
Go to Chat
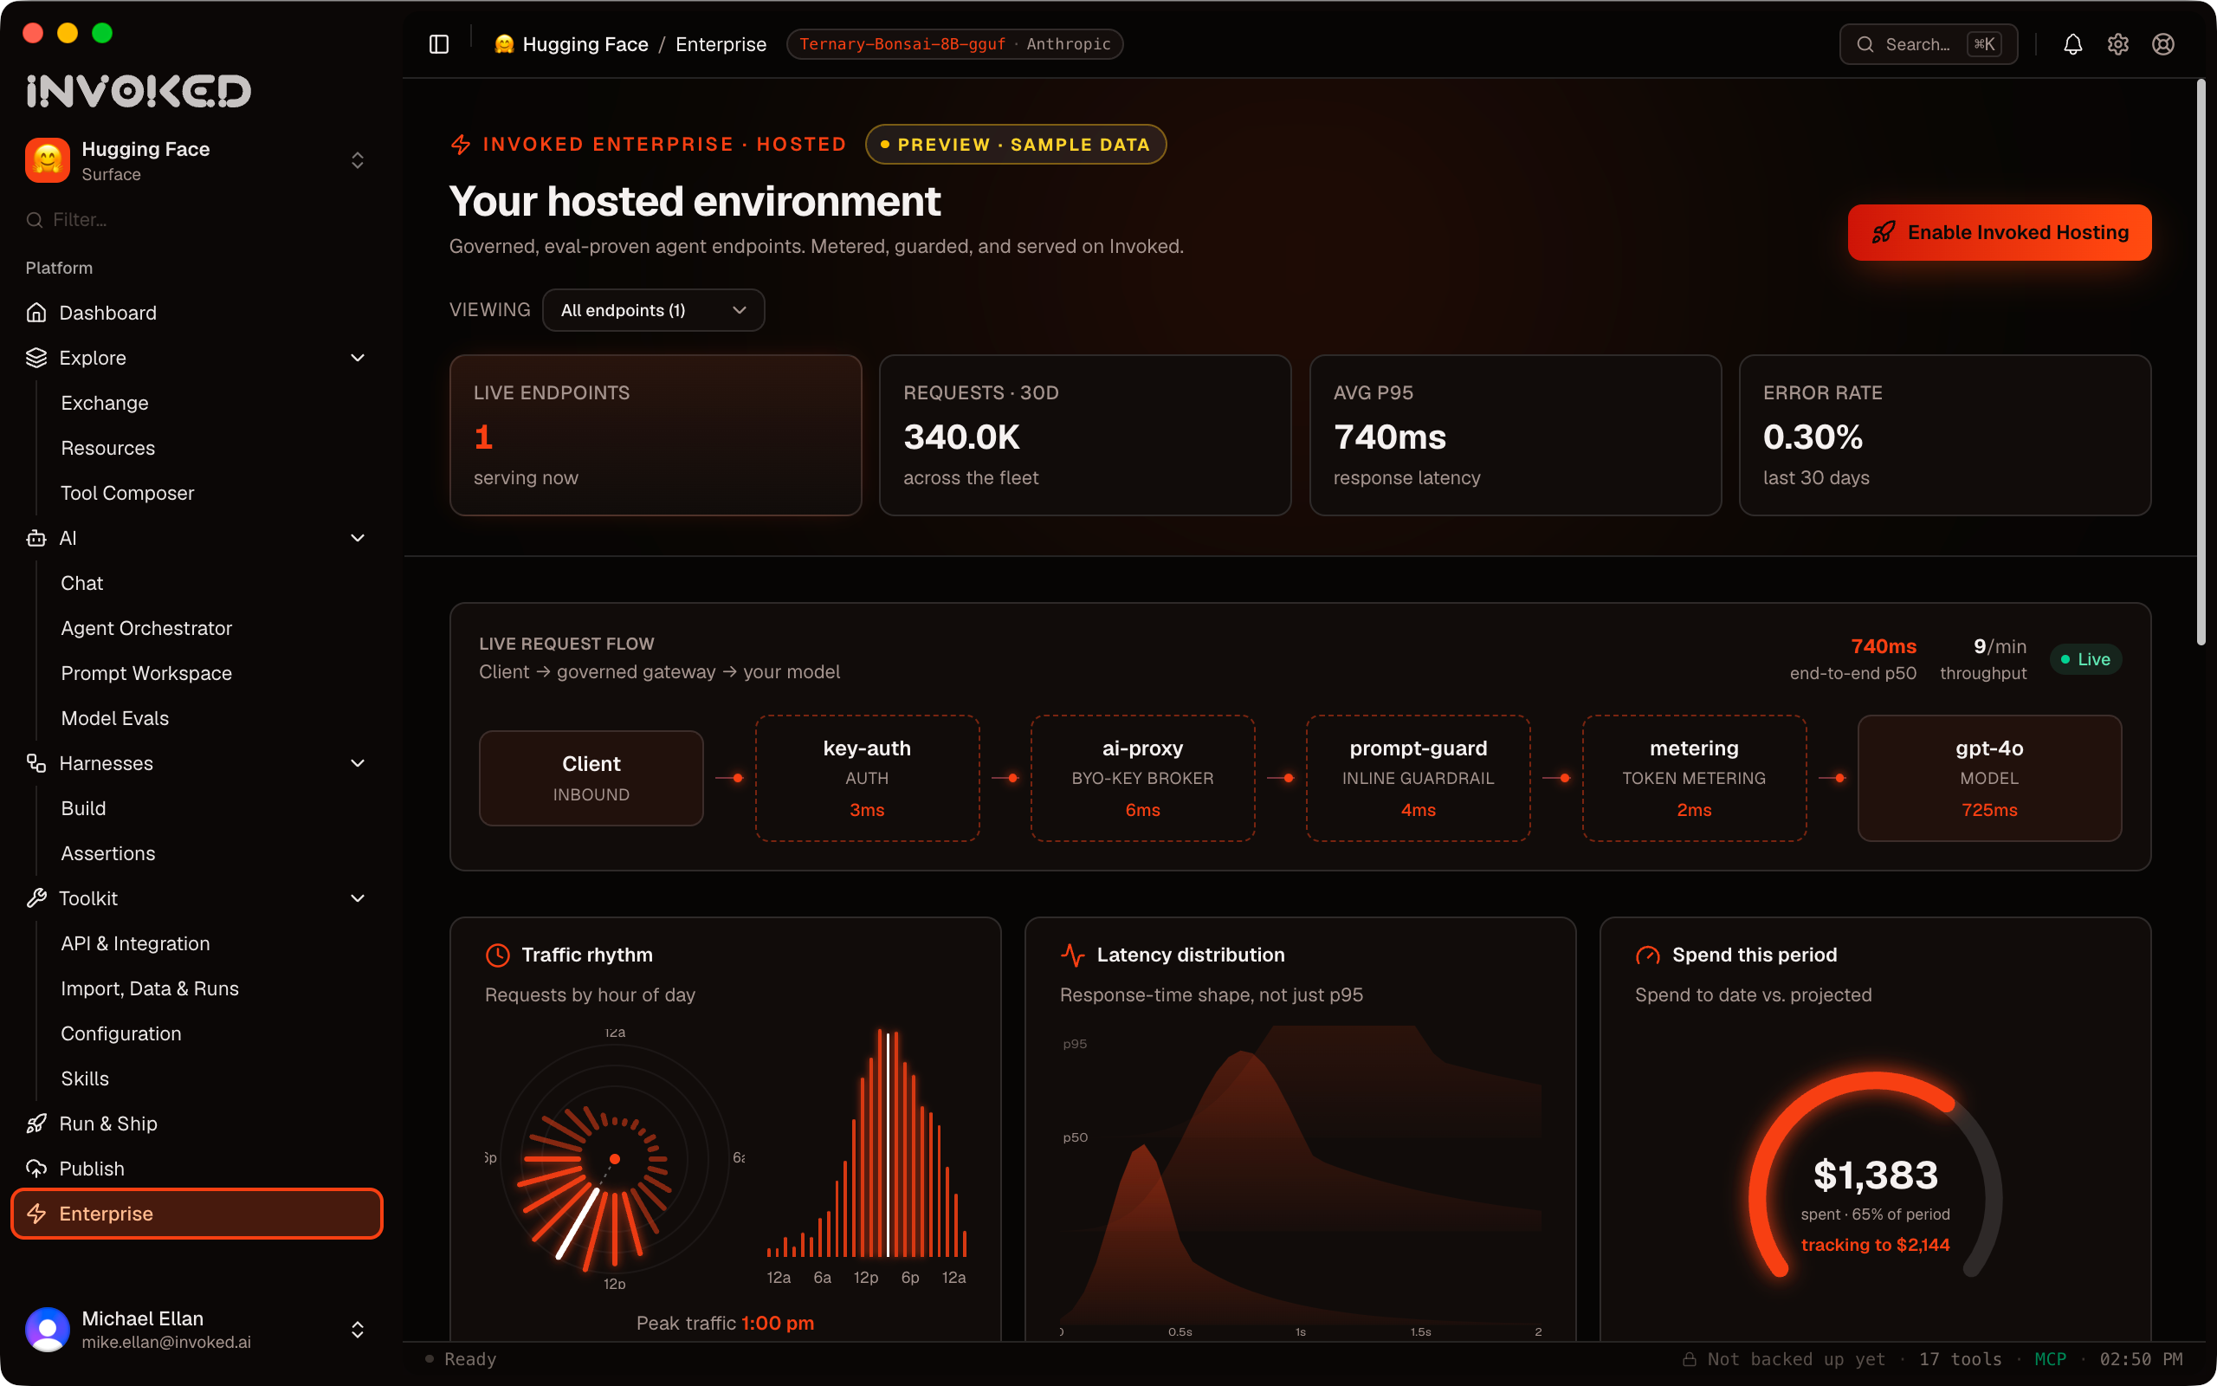[81, 583]
